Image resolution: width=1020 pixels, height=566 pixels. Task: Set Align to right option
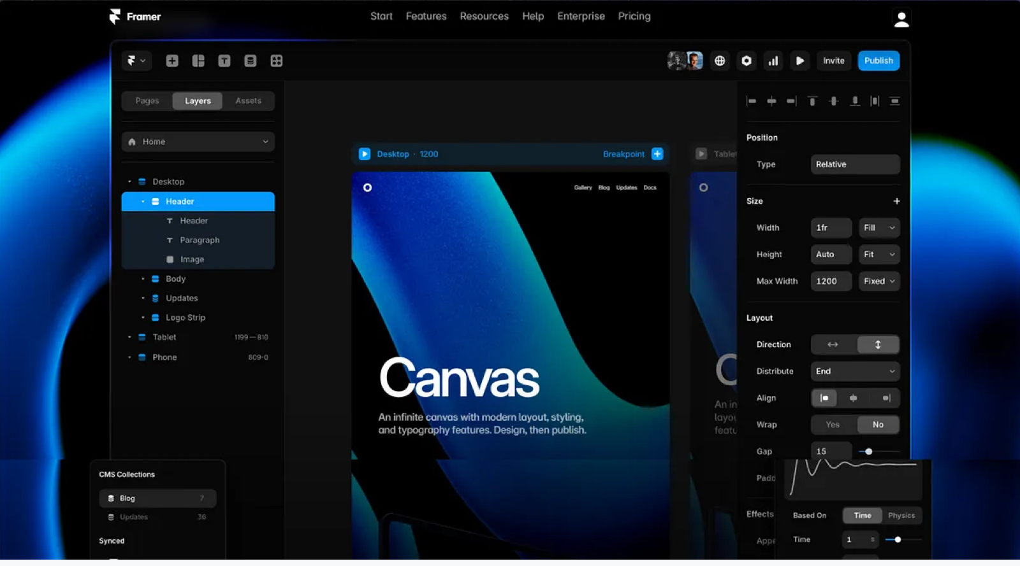pos(885,398)
